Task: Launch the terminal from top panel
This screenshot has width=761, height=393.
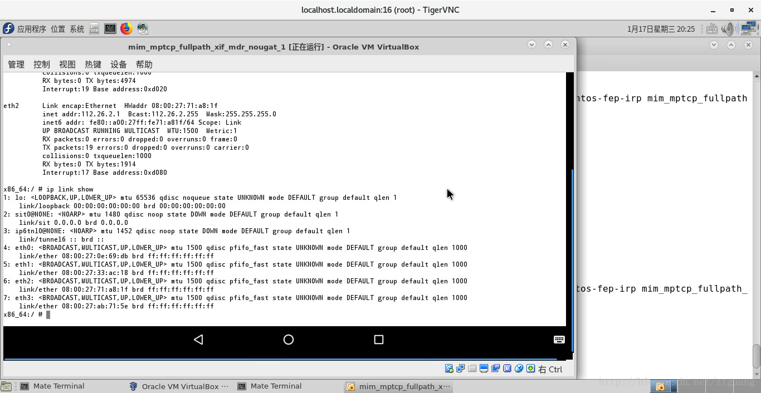Action: tap(110, 29)
